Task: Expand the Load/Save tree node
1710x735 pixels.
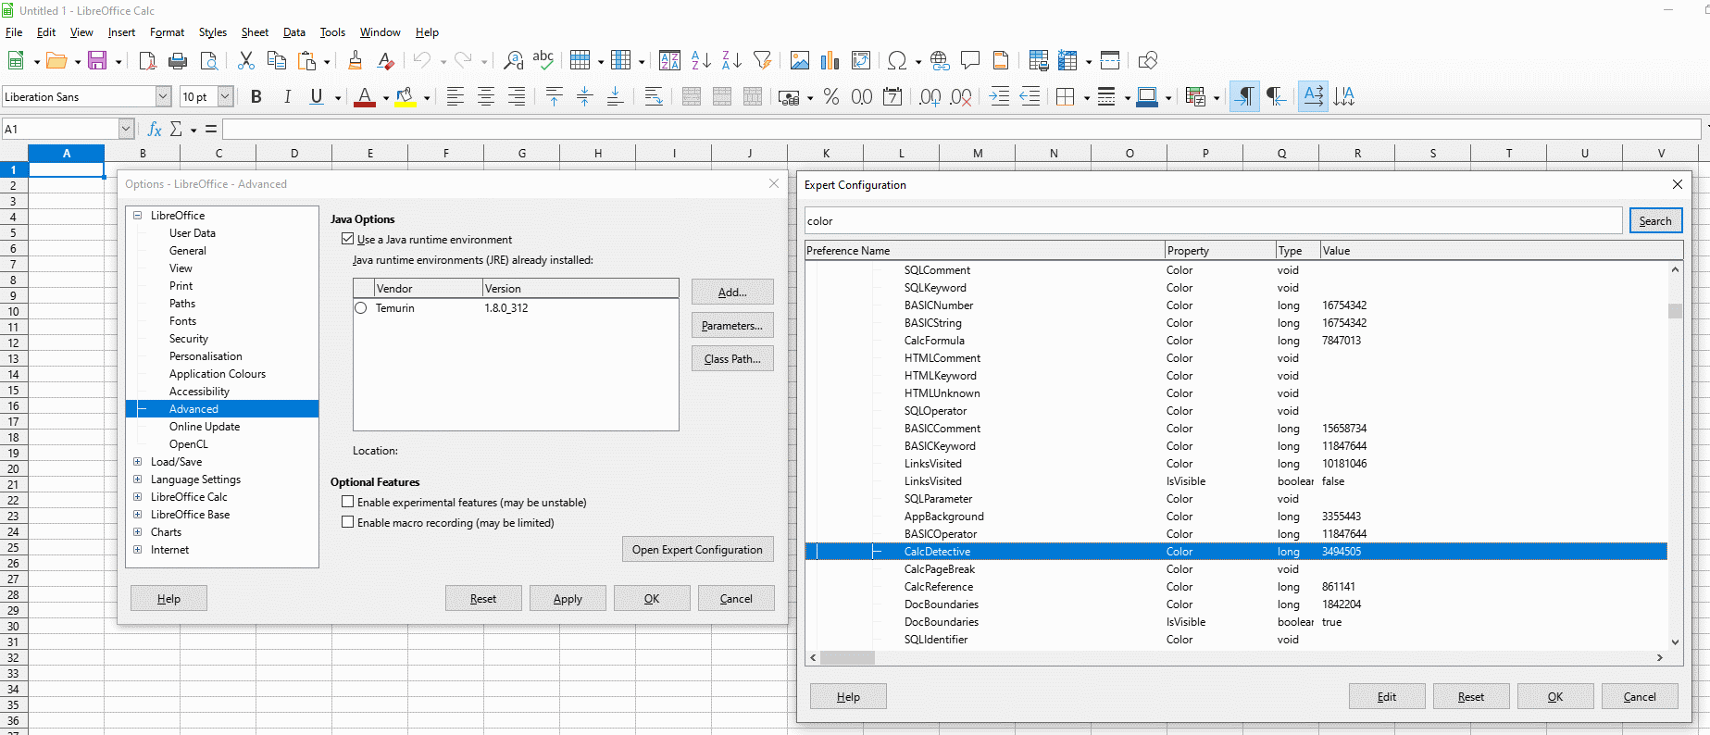Action: (x=138, y=462)
